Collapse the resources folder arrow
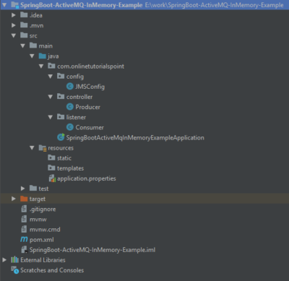 click(x=32, y=148)
